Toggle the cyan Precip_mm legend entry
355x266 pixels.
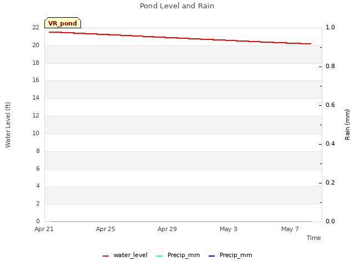[178, 255]
